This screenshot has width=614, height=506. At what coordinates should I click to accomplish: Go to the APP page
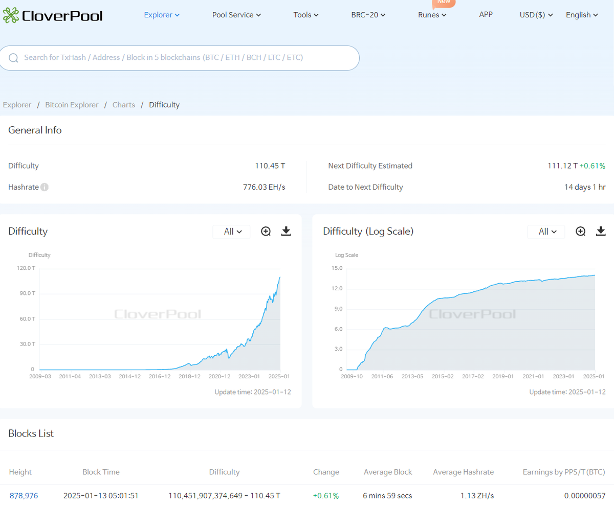[486, 14]
